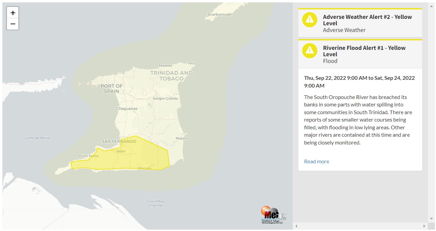
Task: Click the Mayaro map label
Action: (x=182, y=138)
